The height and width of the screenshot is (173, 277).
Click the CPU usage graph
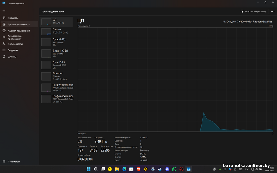(175, 80)
